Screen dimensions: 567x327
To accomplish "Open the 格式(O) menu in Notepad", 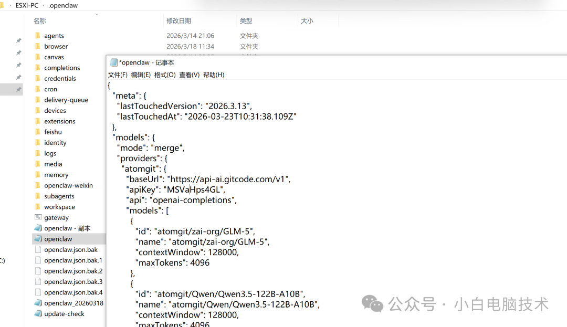I will point(165,75).
